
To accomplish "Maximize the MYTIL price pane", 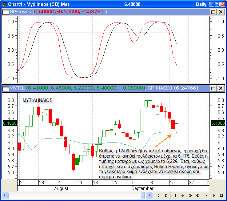I will (x=213, y=88).
